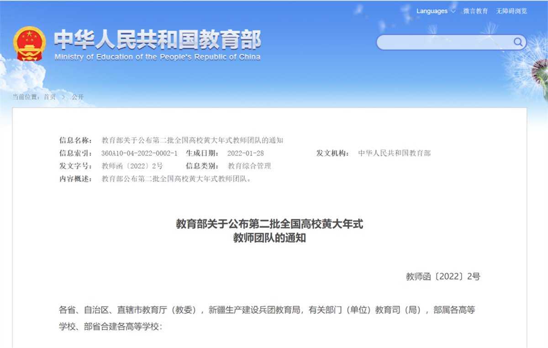Open the Languages dropdown
The height and width of the screenshot is (348, 548).
432,11
